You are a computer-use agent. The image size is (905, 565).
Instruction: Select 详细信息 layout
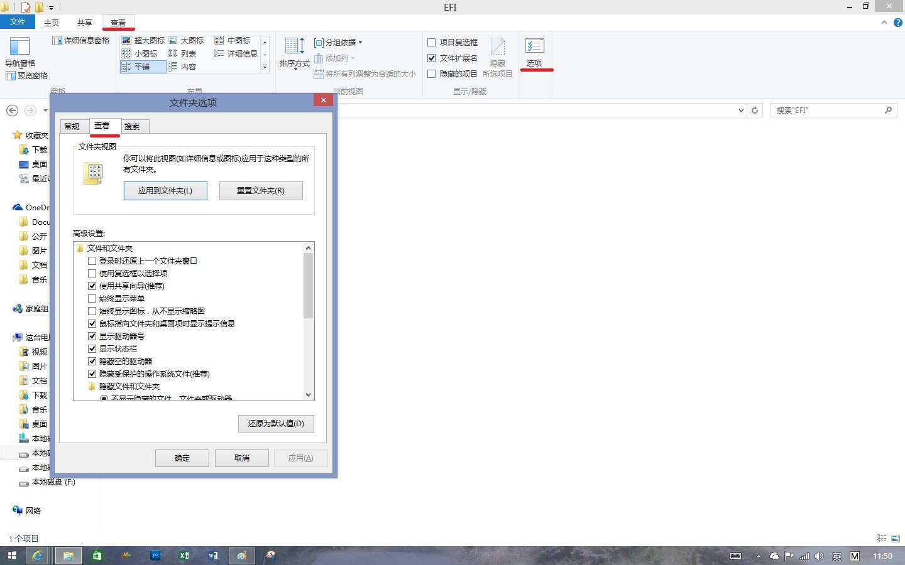point(236,53)
